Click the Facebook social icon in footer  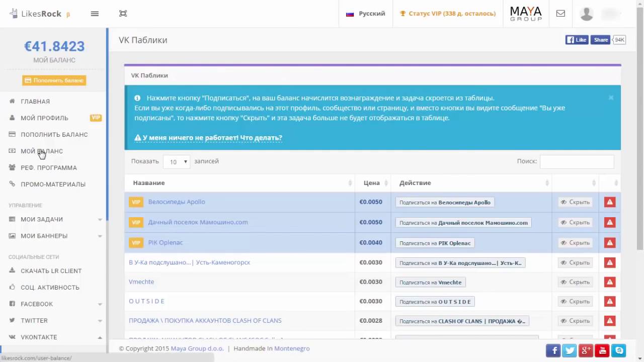point(553,350)
